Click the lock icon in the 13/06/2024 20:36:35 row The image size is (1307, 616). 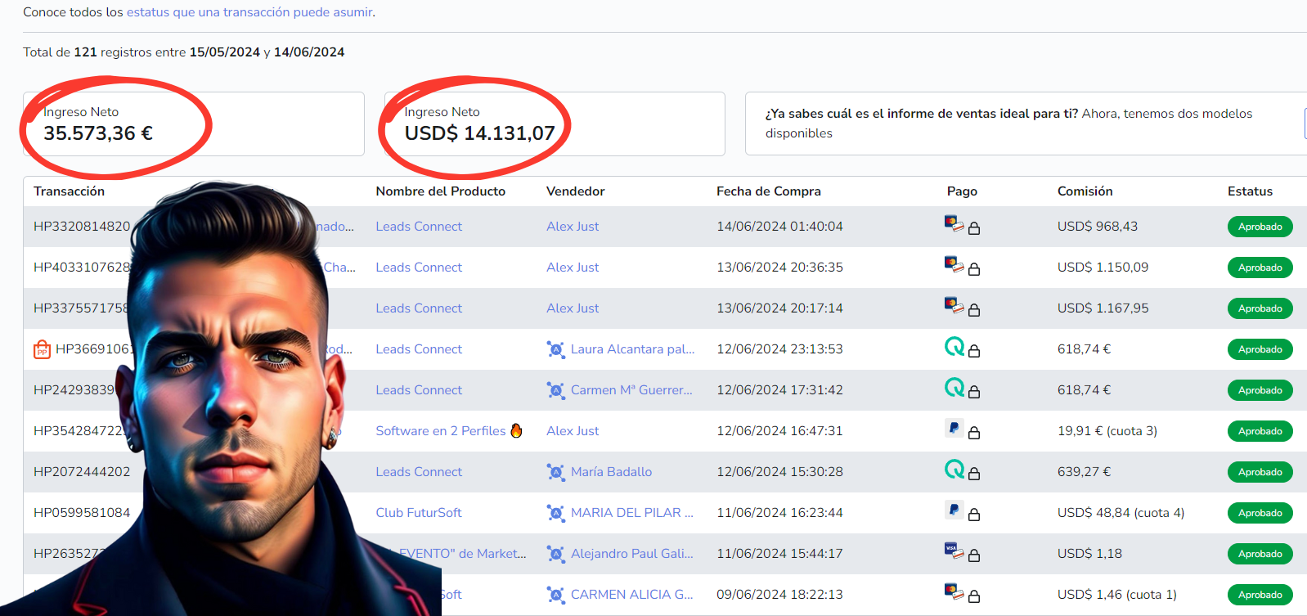click(x=974, y=269)
